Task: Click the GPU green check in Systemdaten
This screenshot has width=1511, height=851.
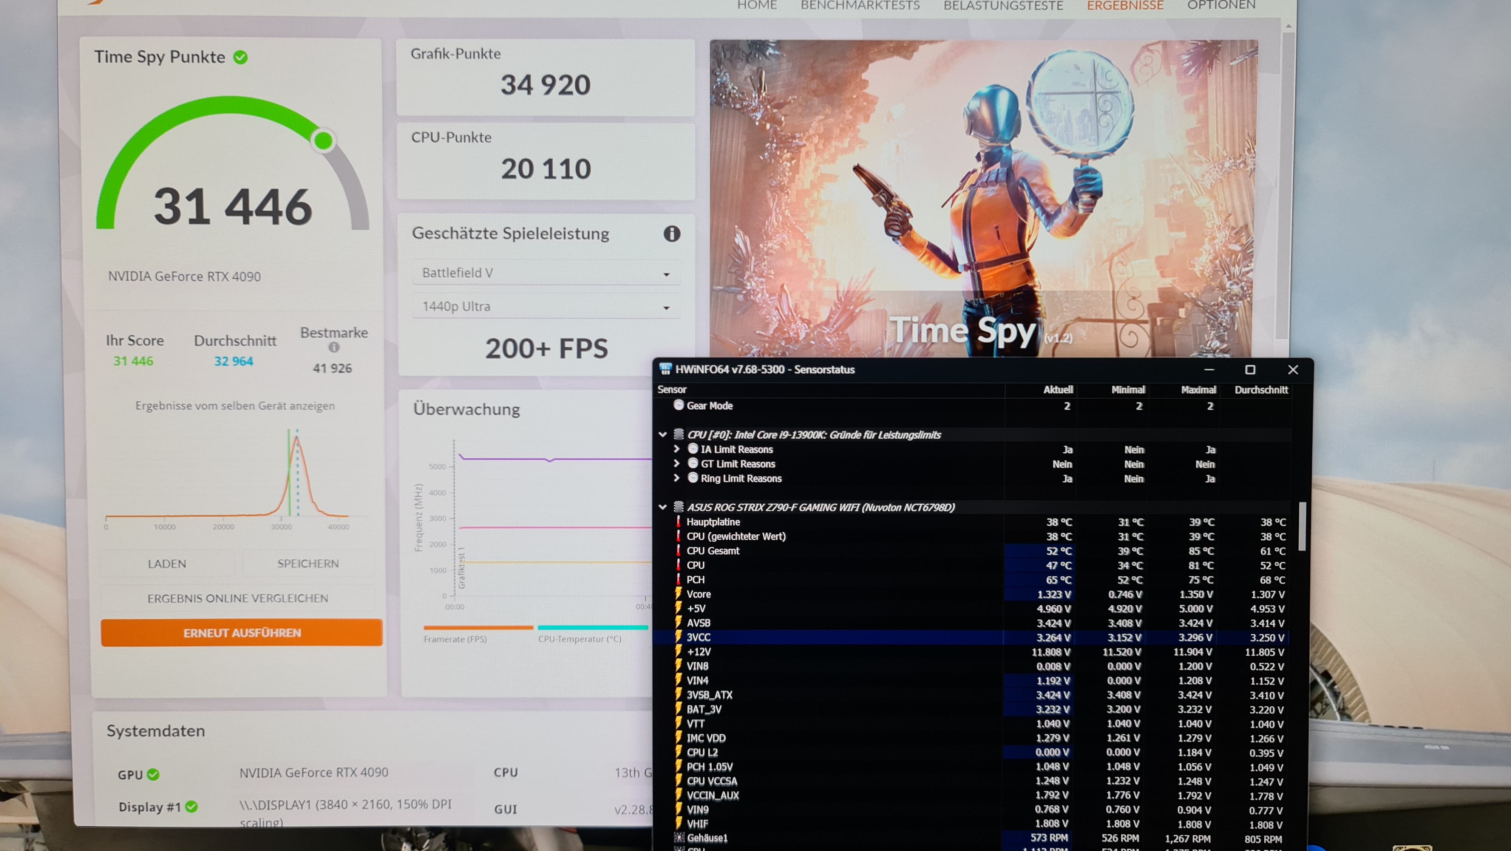Action: [x=153, y=775]
